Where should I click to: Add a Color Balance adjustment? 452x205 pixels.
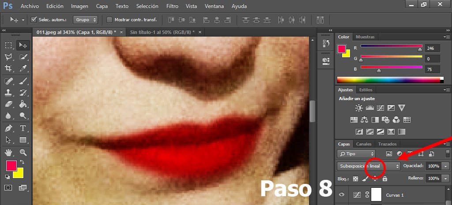click(x=364, y=119)
